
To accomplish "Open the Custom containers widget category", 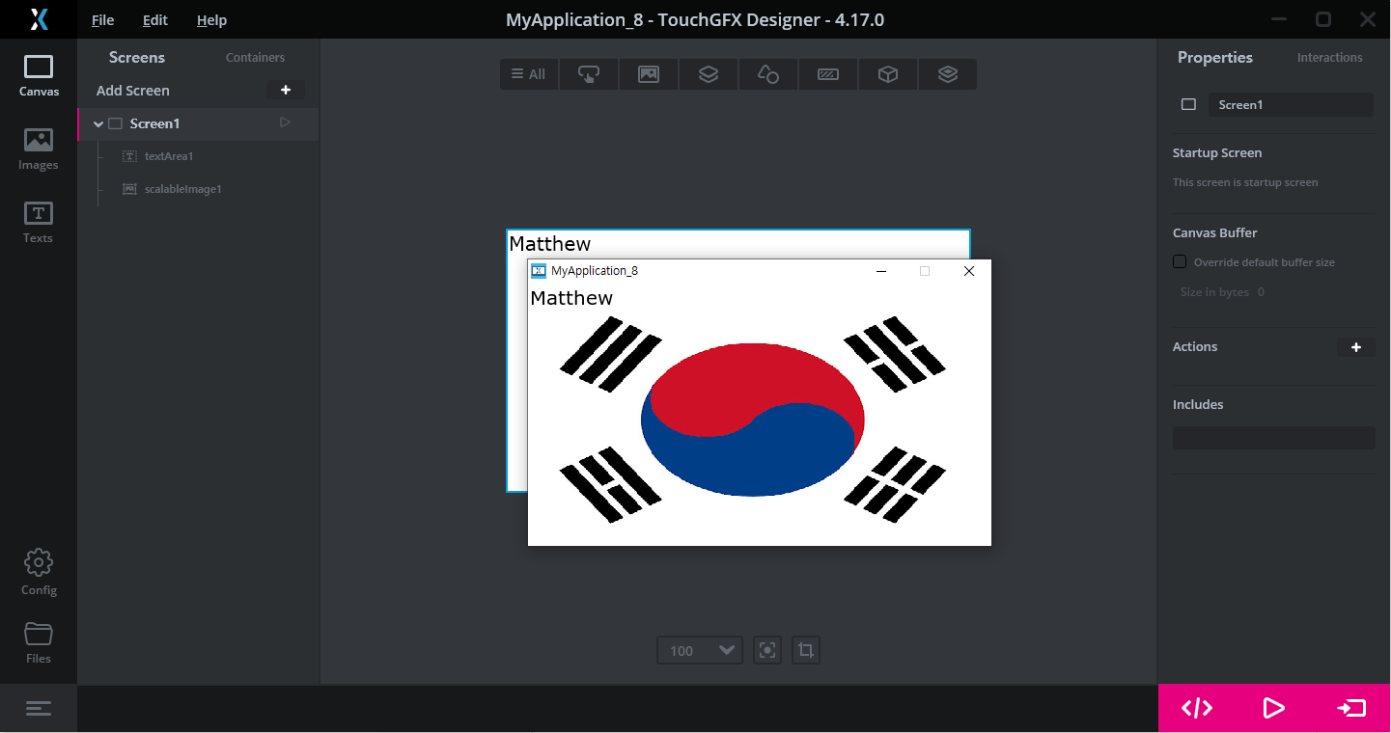I will (948, 74).
